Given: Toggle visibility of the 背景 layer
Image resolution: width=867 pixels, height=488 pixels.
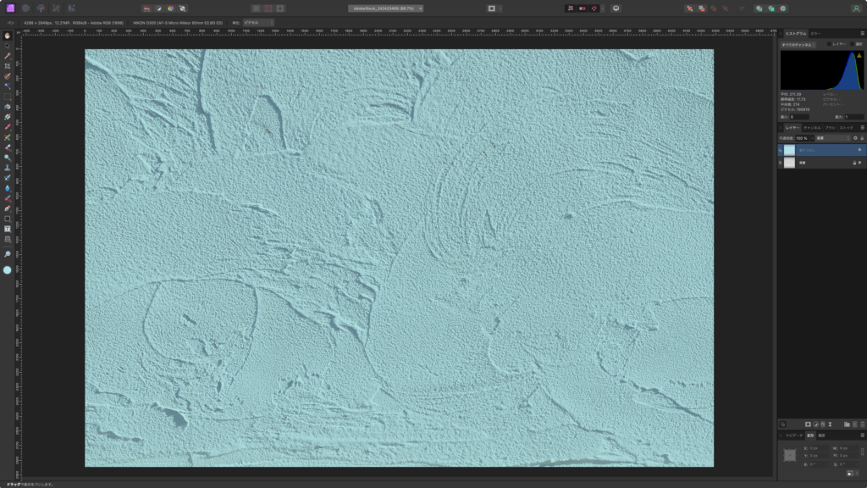Looking at the screenshot, I should click(860, 162).
